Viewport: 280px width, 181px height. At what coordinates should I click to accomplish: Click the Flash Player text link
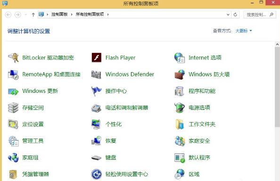tap(121, 58)
